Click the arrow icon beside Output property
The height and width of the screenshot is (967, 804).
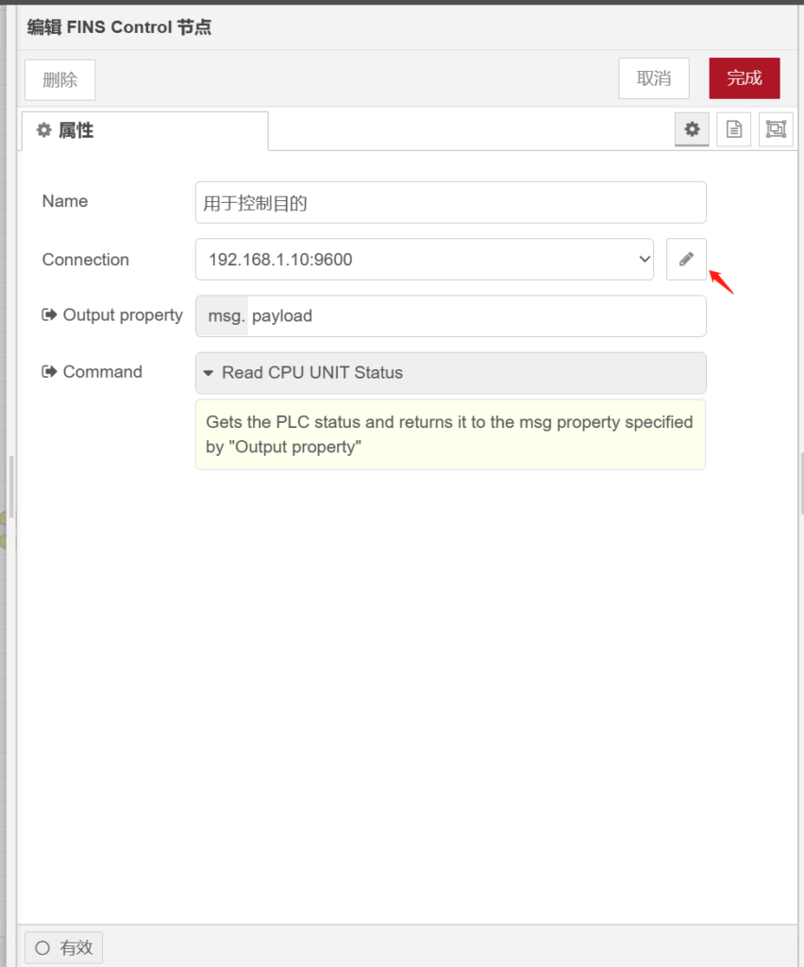[x=49, y=315]
